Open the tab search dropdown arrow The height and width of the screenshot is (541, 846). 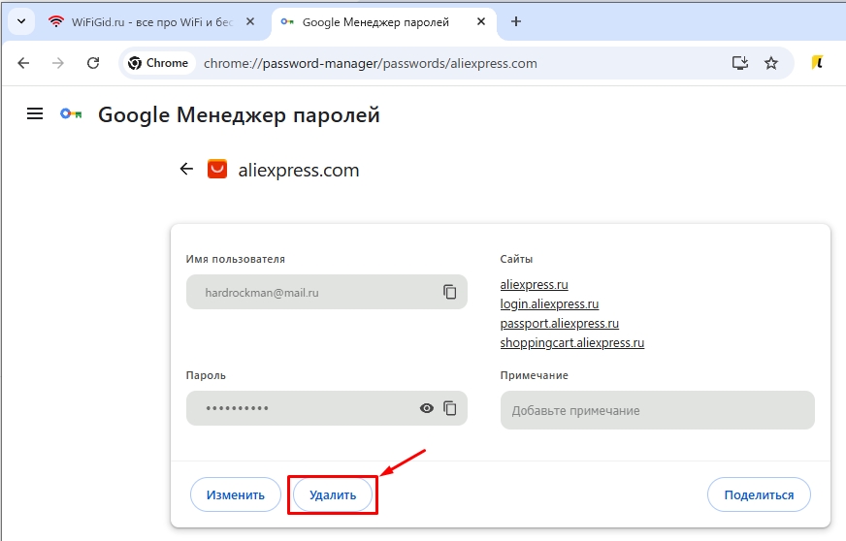pos(21,22)
